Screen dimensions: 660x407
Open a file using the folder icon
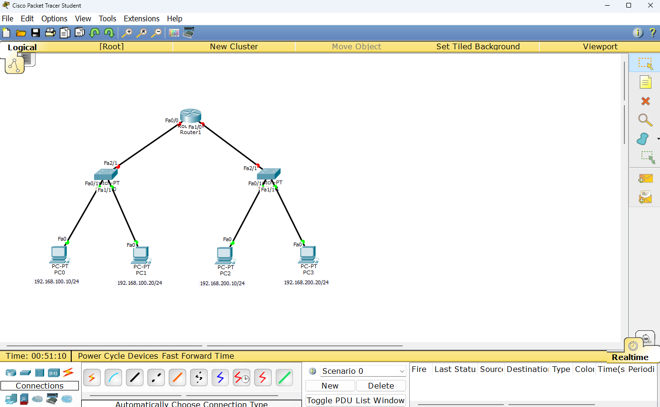pyautogui.click(x=21, y=33)
